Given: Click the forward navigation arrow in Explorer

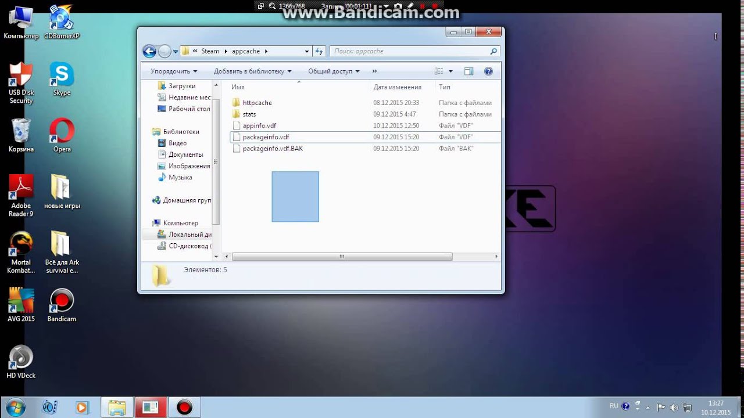Looking at the screenshot, I should (x=165, y=51).
